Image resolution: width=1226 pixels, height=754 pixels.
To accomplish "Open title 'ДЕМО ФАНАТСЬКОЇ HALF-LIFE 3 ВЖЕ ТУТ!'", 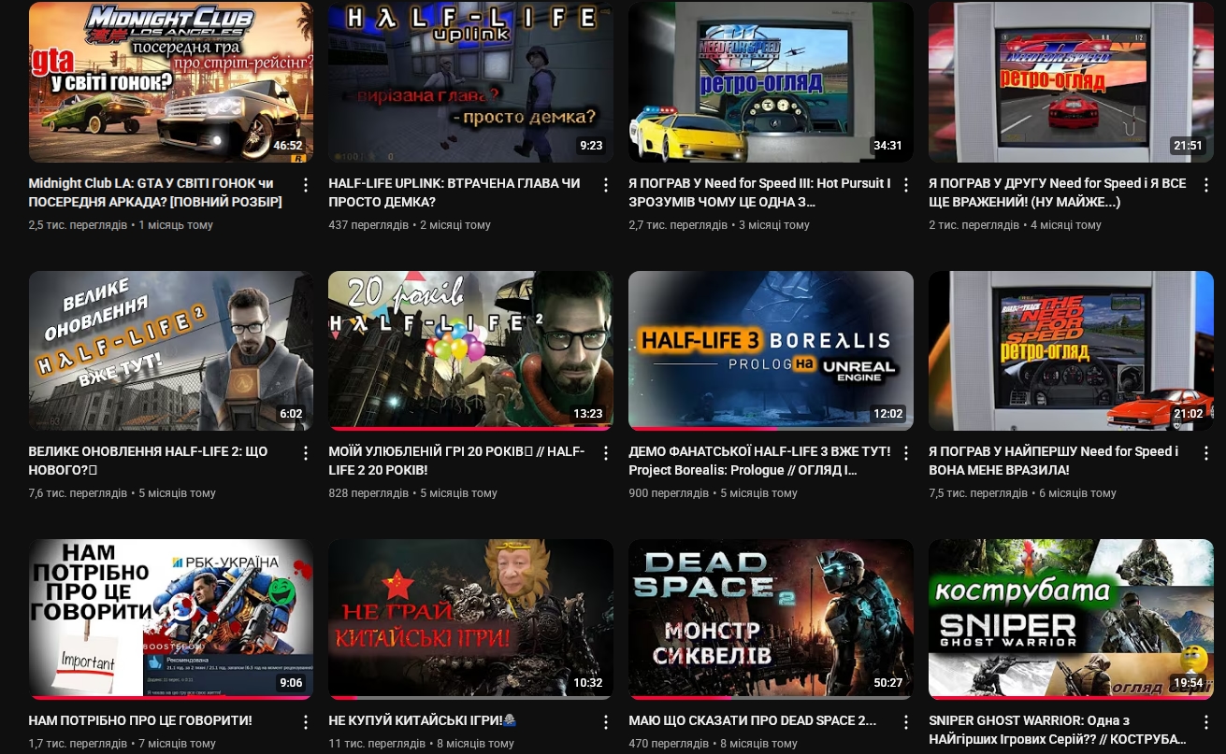I will (759, 461).
